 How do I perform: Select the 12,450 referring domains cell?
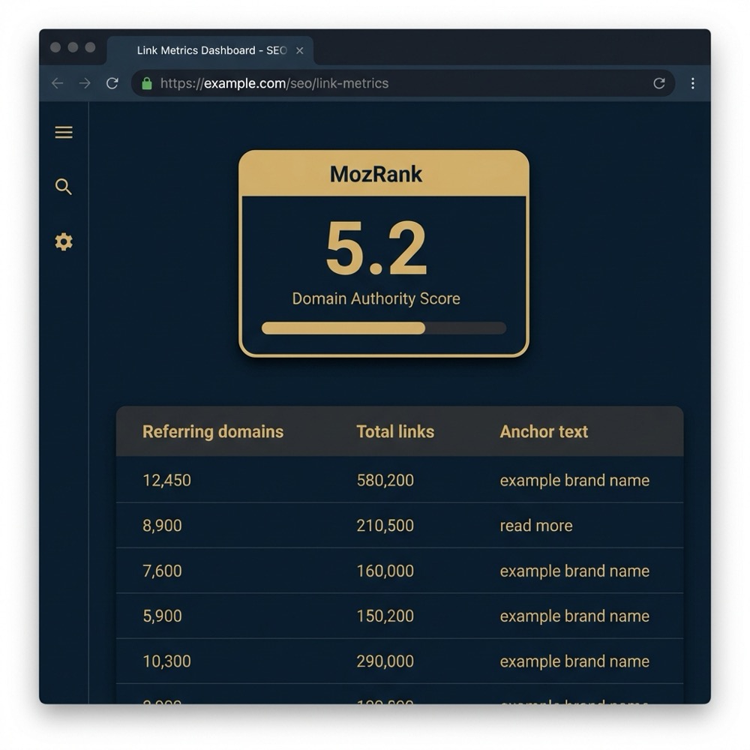click(x=167, y=480)
